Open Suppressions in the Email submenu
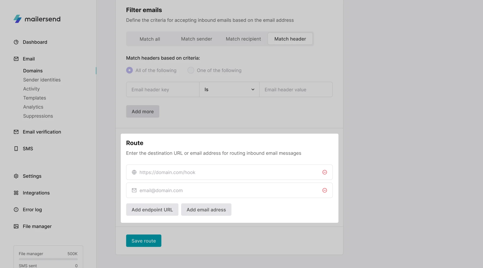 [38, 116]
